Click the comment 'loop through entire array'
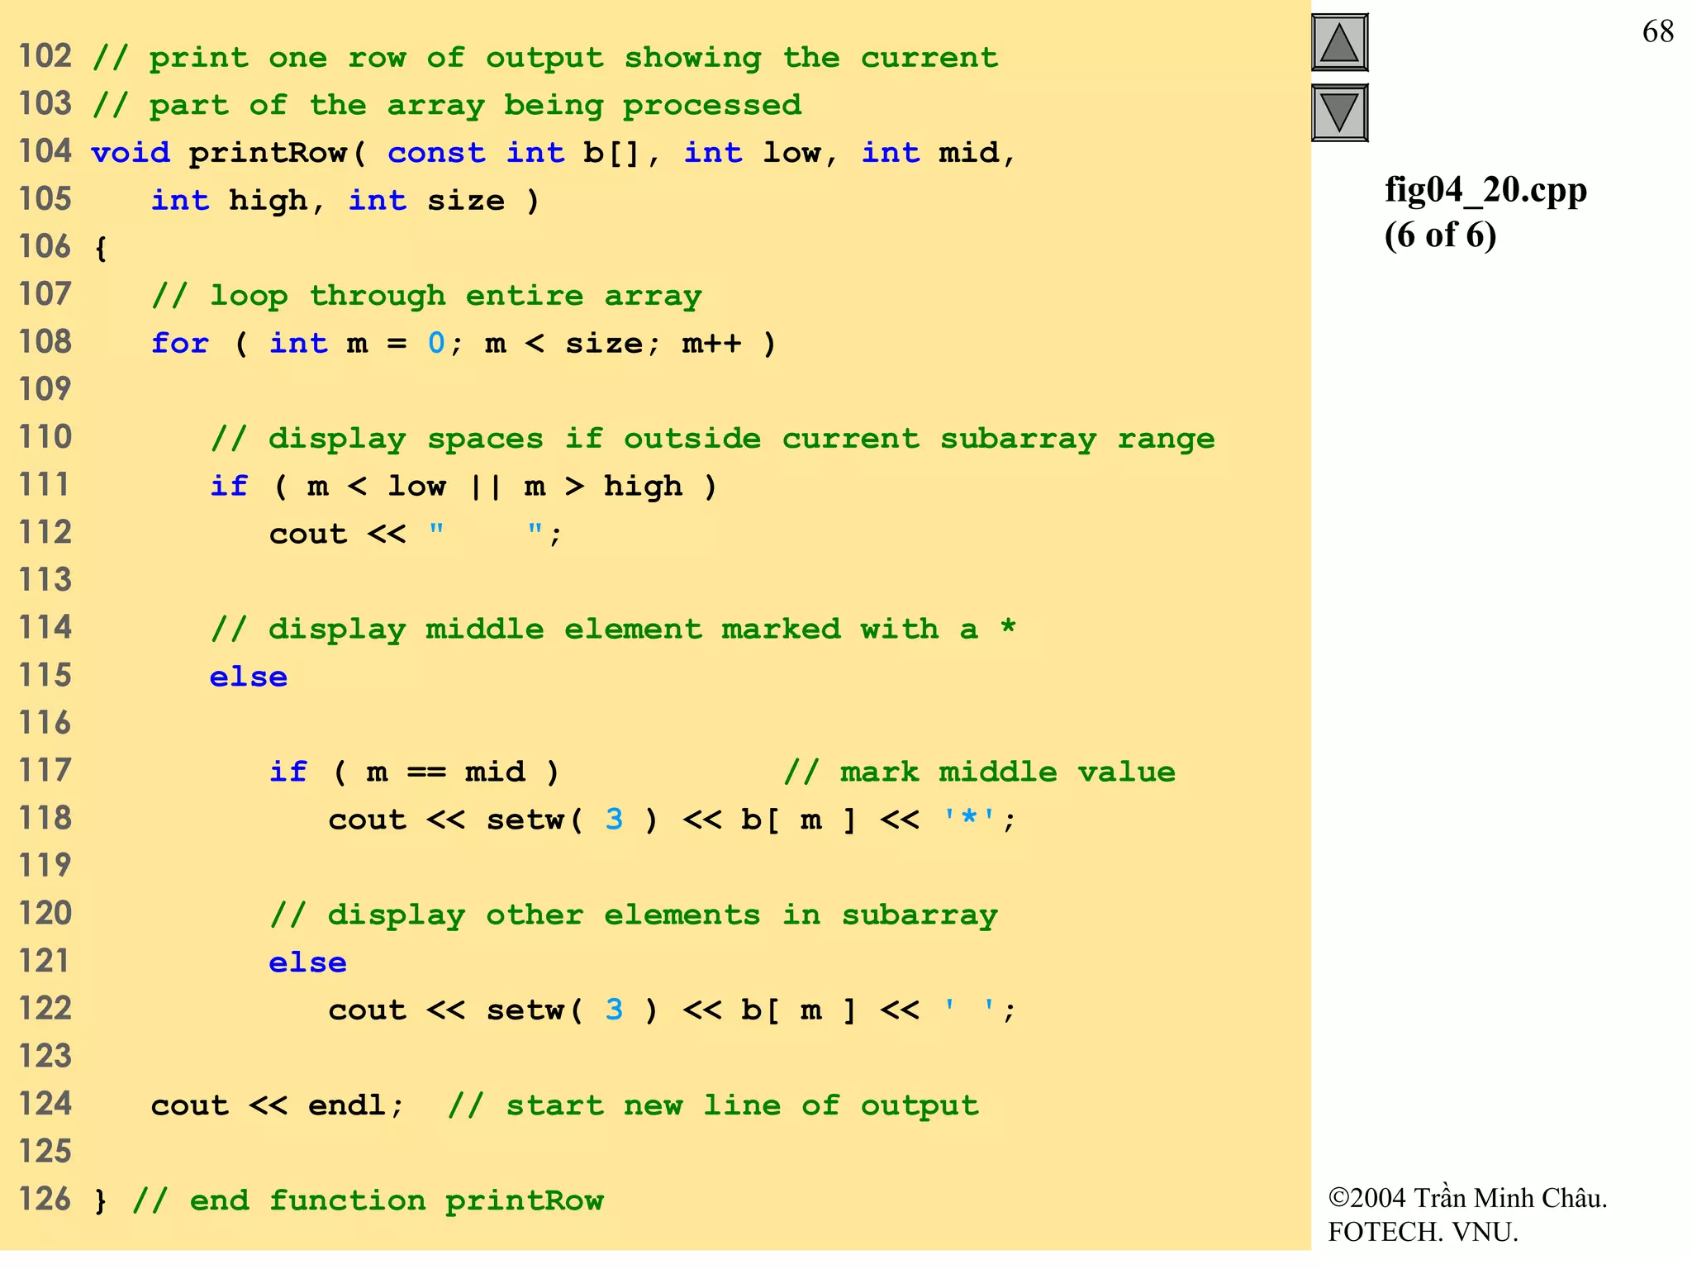Viewport: 1692px width, 1269px height. tap(427, 296)
